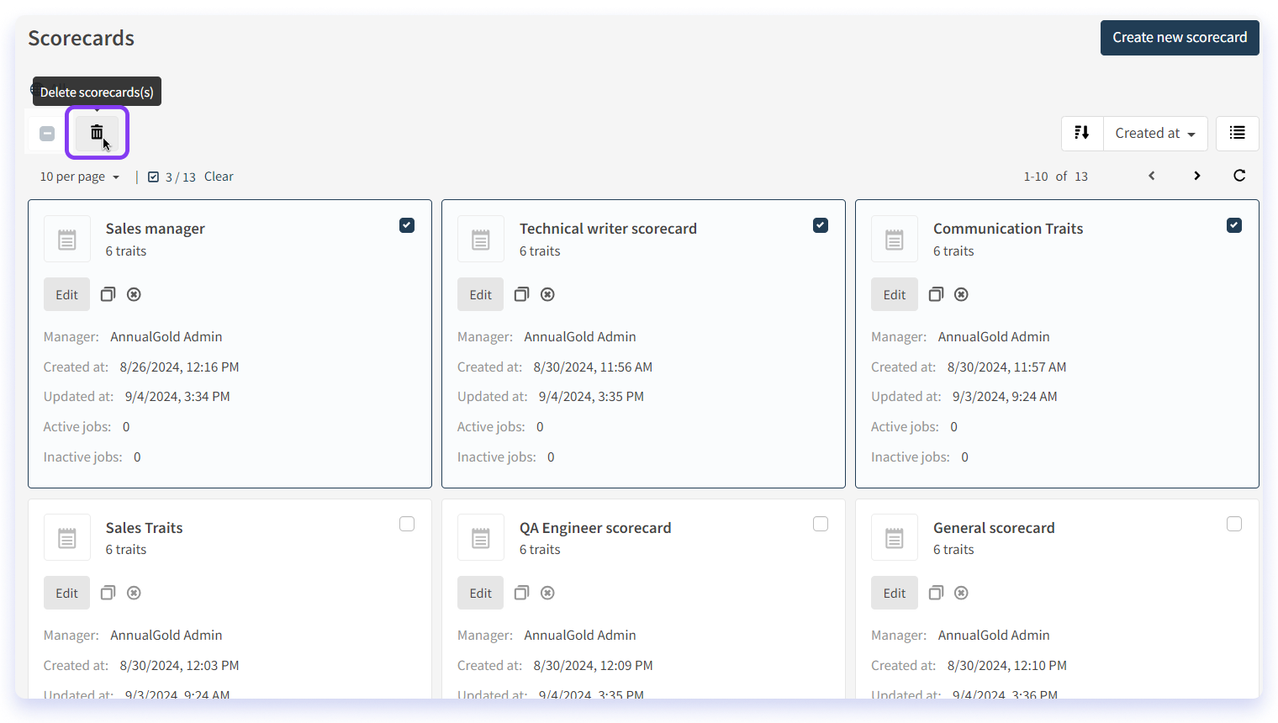1278x723 pixels.
Task: Toggle the sort direction icon
Action: click(1082, 133)
